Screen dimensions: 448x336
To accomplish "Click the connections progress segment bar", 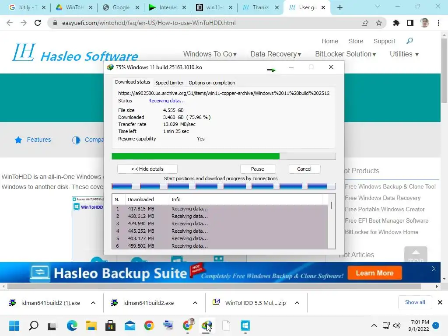I will (x=224, y=186).
